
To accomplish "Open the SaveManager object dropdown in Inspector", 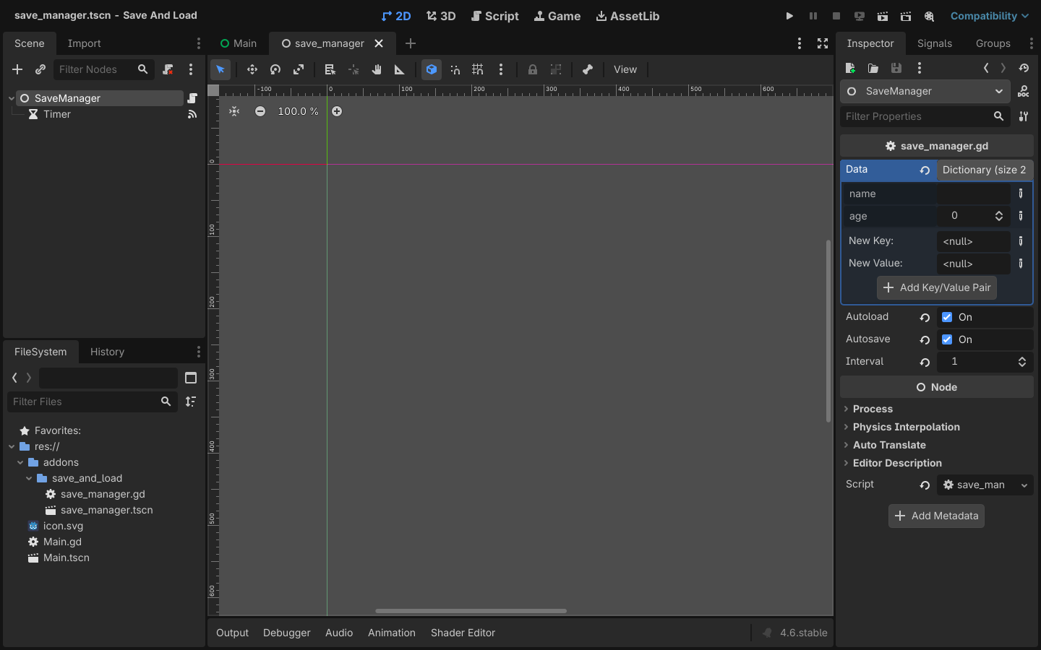I will [x=927, y=91].
